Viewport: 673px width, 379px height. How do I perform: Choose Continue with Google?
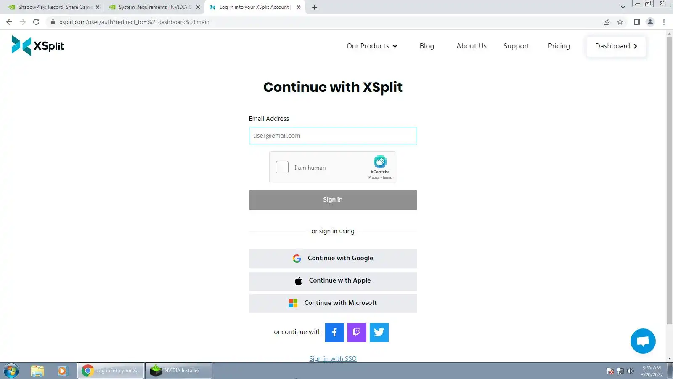coord(333,259)
